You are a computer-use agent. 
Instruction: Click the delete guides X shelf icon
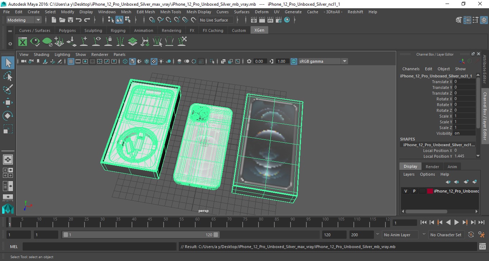(182, 42)
